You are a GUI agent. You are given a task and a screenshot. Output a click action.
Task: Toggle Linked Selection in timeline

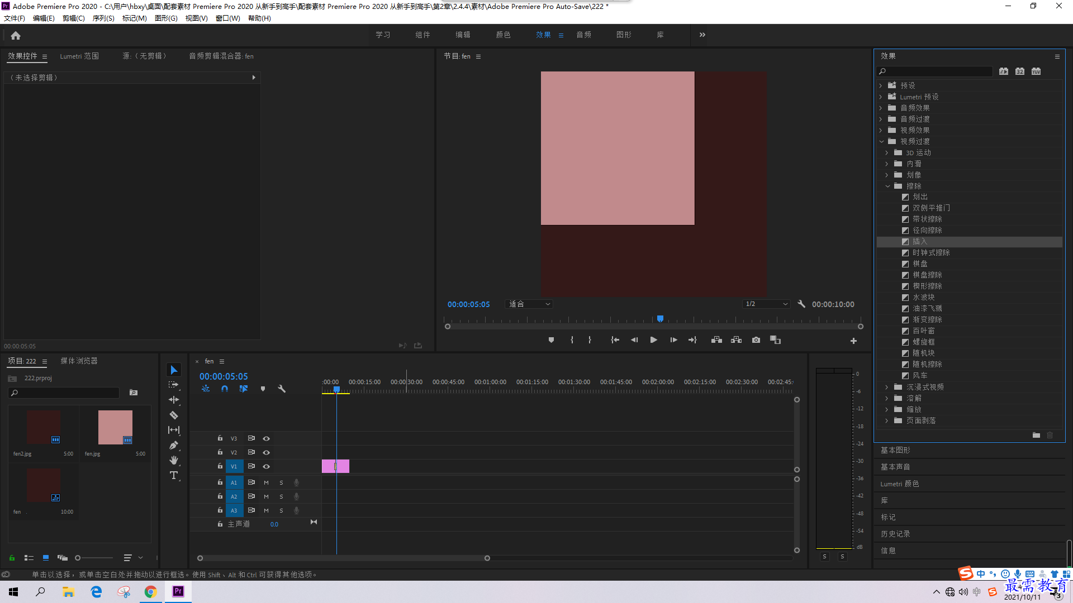[x=244, y=389]
